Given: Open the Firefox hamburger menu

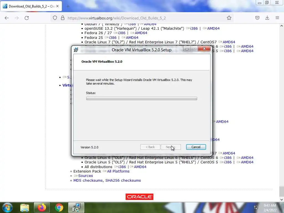Looking at the screenshot, I should (x=277, y=18).
